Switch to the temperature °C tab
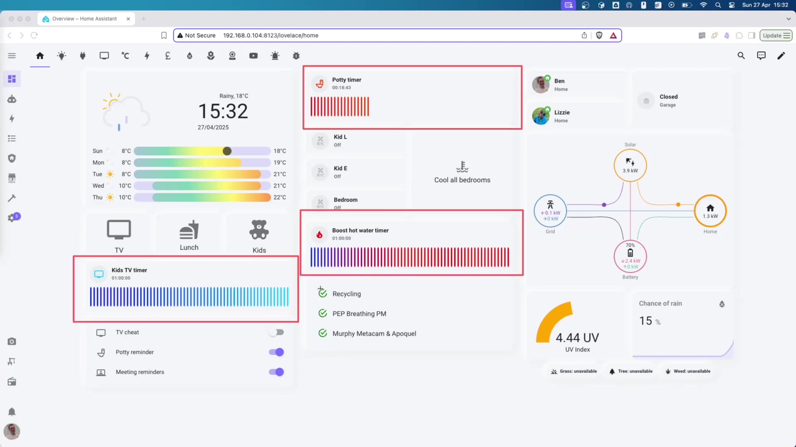 [x=125, y=55]
